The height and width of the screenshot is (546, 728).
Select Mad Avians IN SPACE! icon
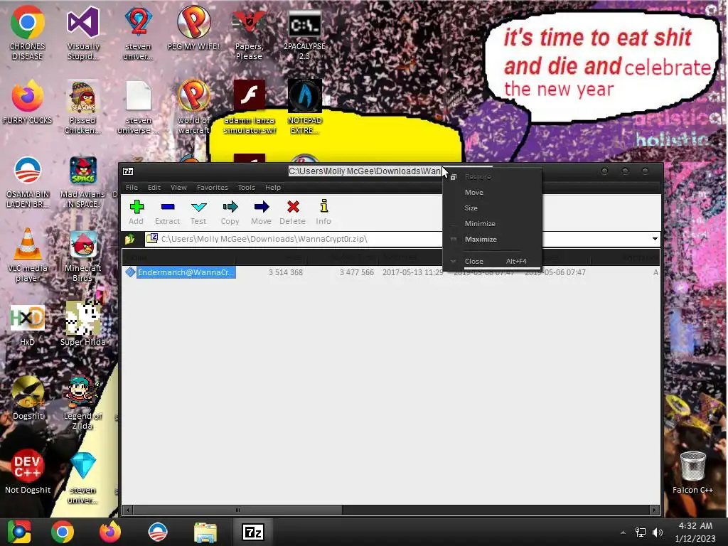pos(82,182)
